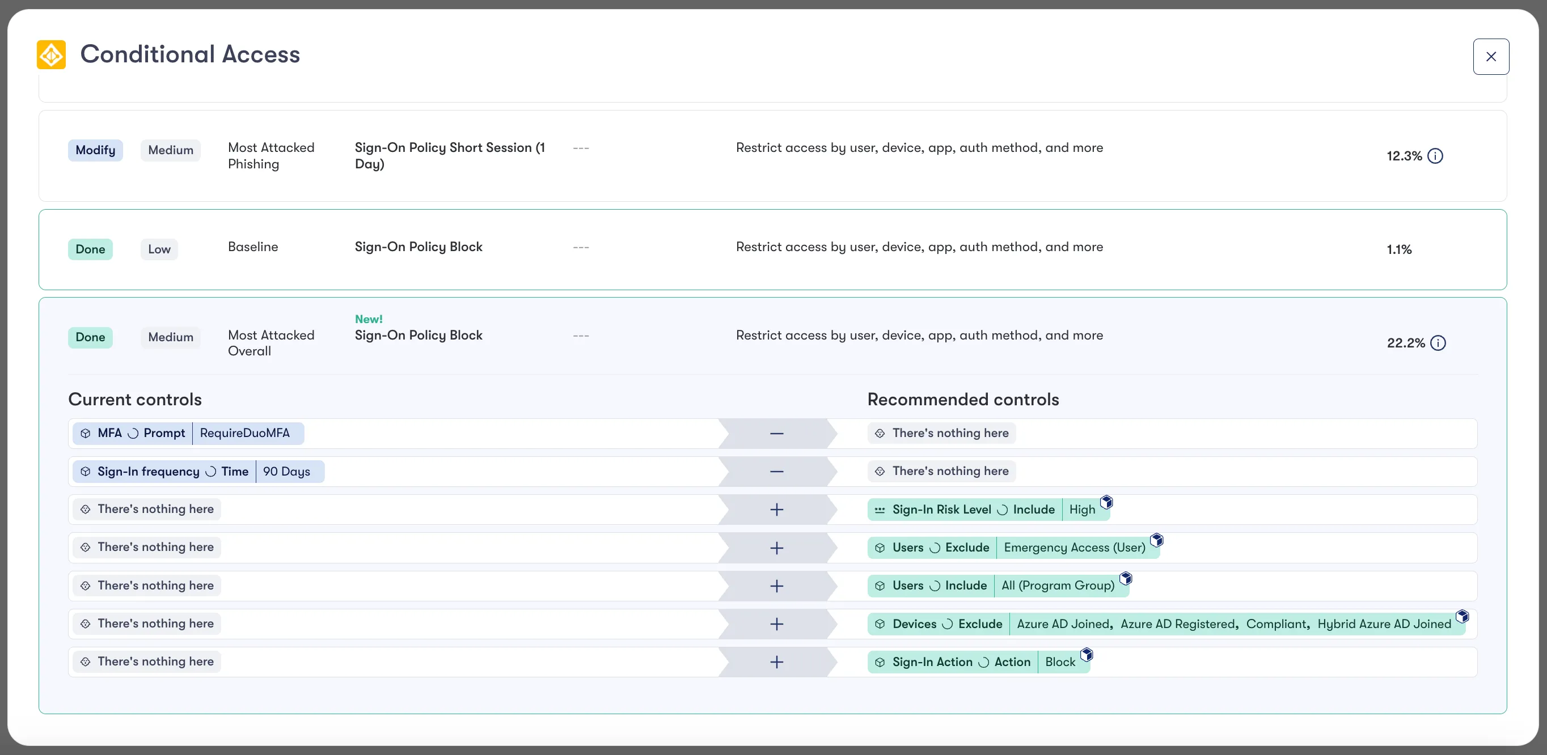
Task: Click the Modify status badge on Short Session policy
Action: (95, 150)
